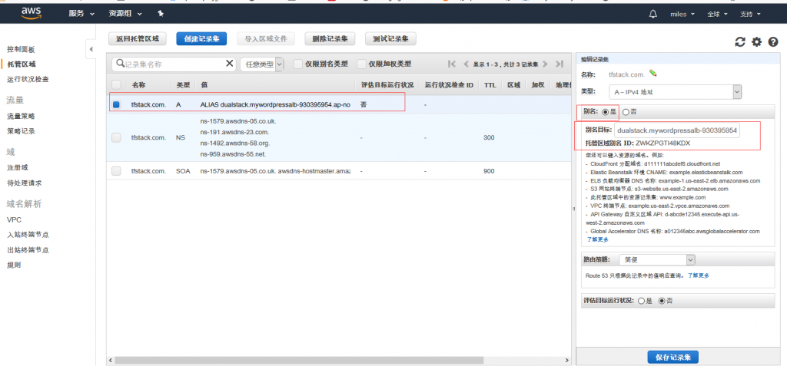
Task: Open the 服务 dropdown menu
Action: click(x=81, y=14)
